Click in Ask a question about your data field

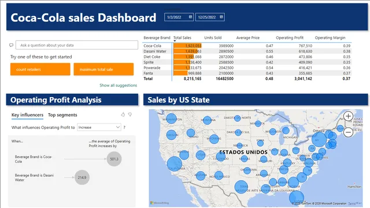77,45
